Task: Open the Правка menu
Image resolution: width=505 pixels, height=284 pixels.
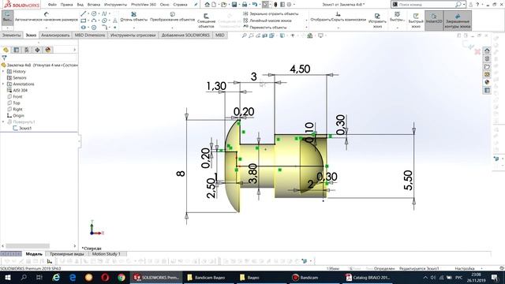Action: [66, 5]
